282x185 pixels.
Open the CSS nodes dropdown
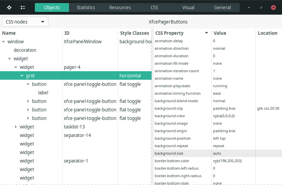point(25,22)
